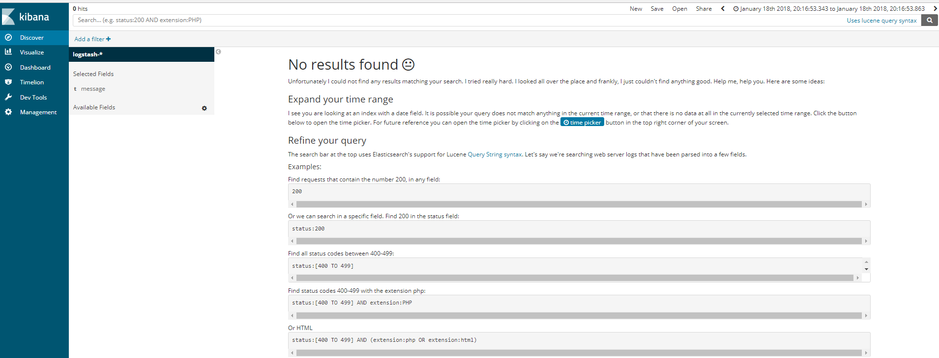Click the Expand your time range heading
Viewport: 939px width, 358px height.
click(341, 99)
